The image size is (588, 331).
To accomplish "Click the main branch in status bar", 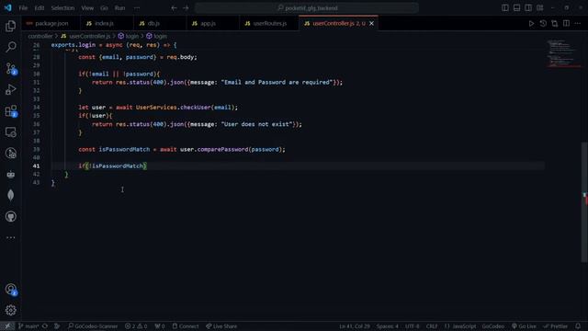I will coord(28,326).
